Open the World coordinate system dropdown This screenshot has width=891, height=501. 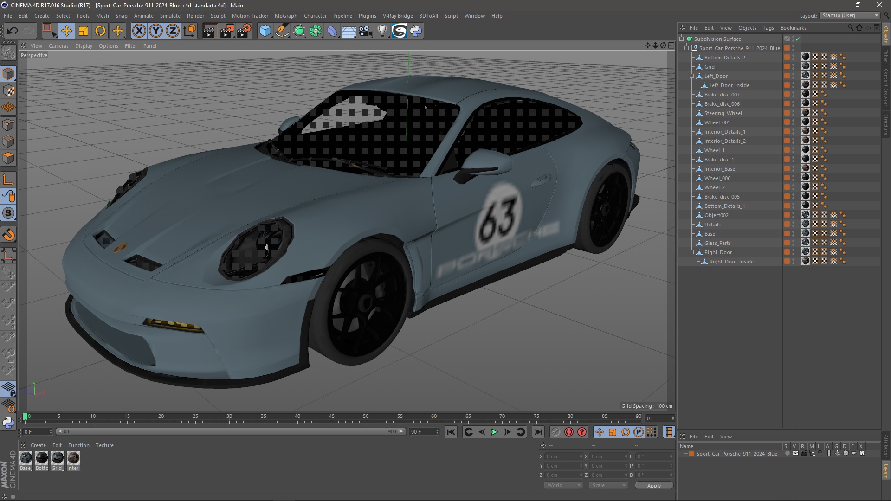(x=563, y=485)
